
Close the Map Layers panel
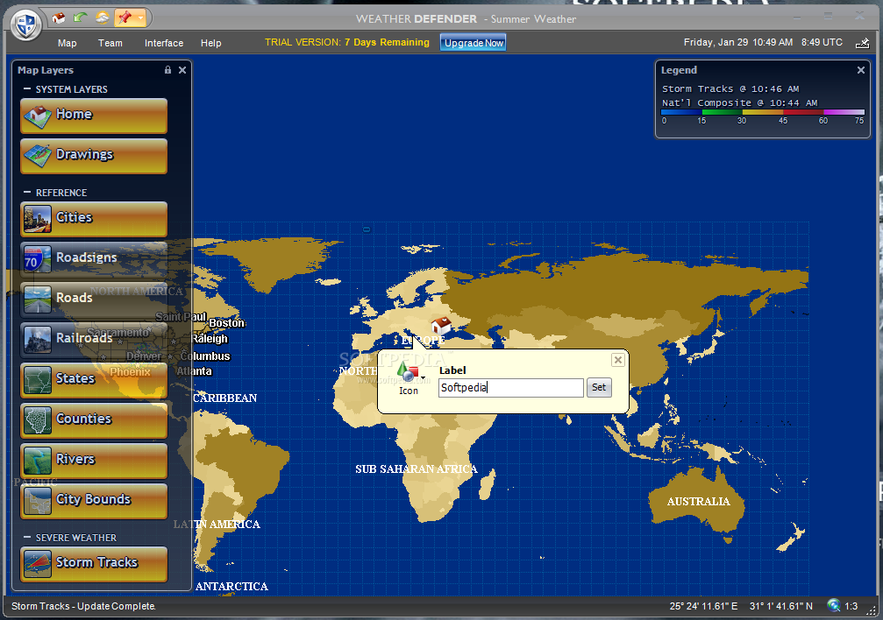[x=182, y=70]
